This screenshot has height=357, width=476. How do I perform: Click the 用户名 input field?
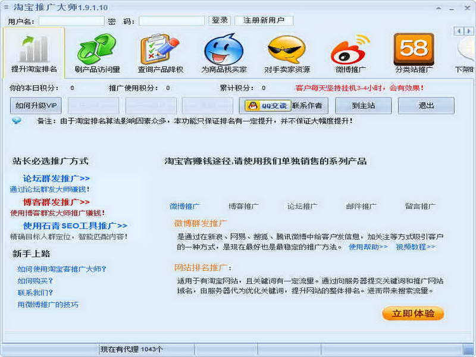[71, 21]
